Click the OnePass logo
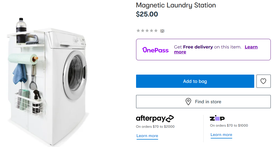Screen dimensions: 276x147 [155, 50]
